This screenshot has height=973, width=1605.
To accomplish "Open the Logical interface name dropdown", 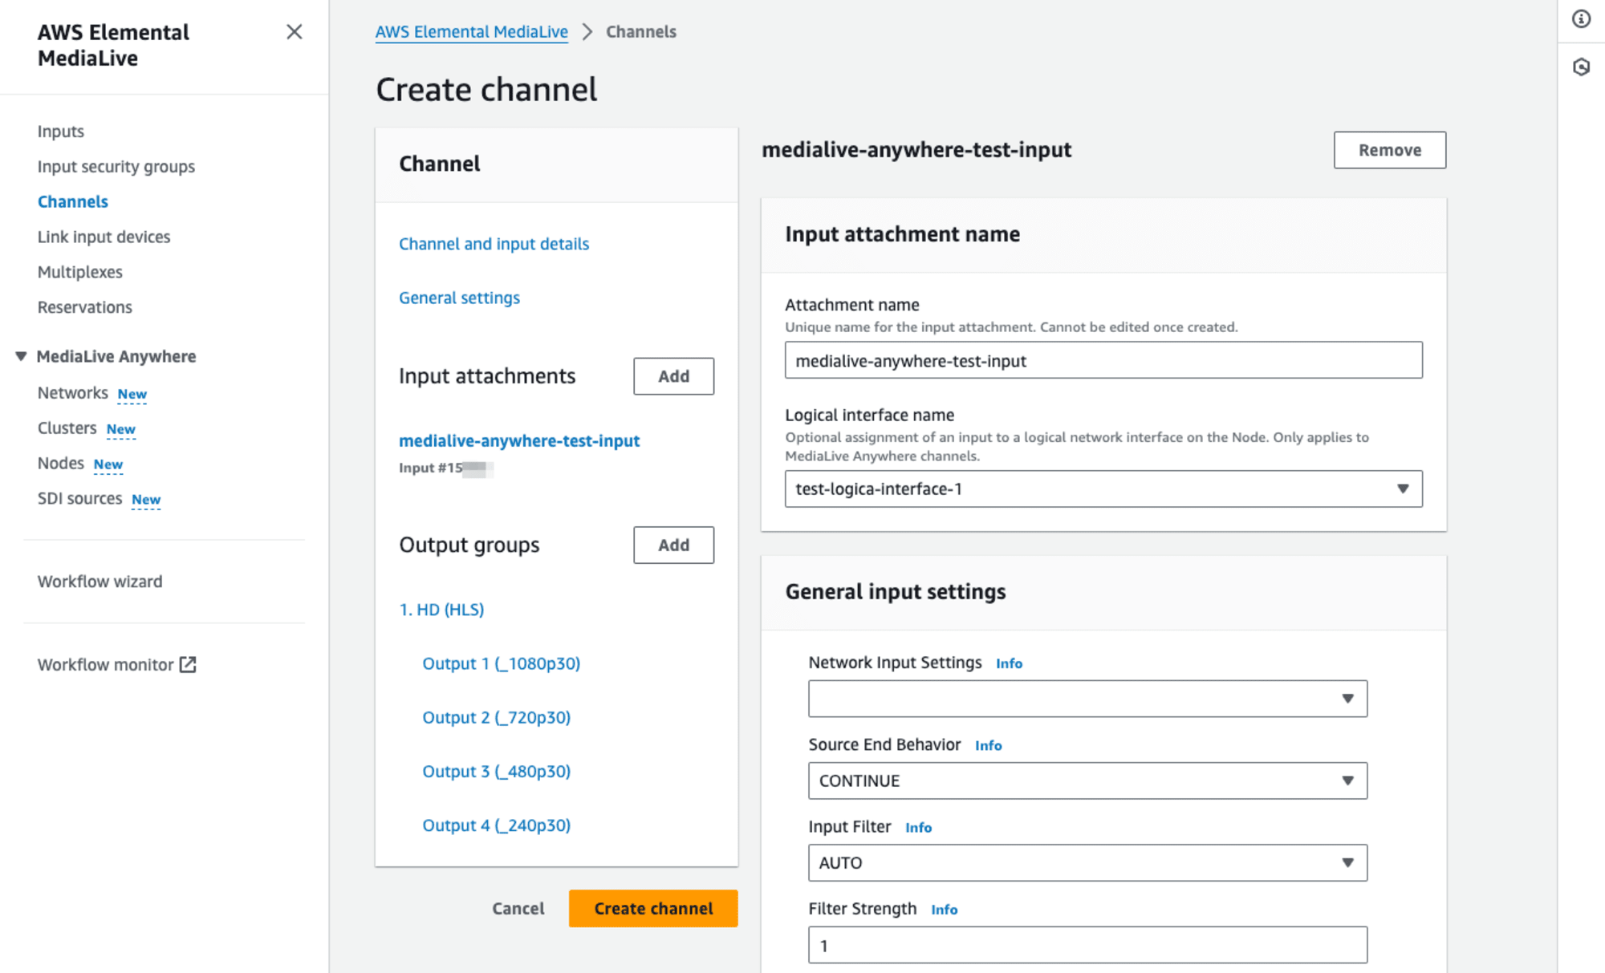I will click(x=1103, y=489).
